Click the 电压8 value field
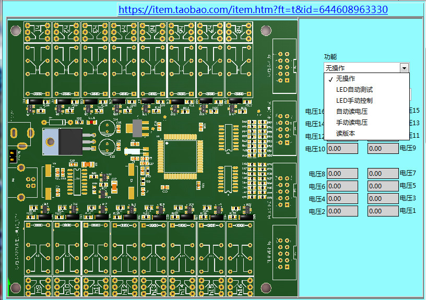 (x=342, y=174)
